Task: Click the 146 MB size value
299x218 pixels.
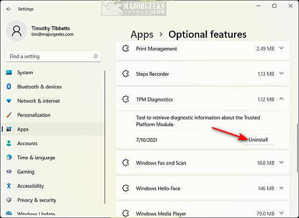Action: [x=266, y=189]
